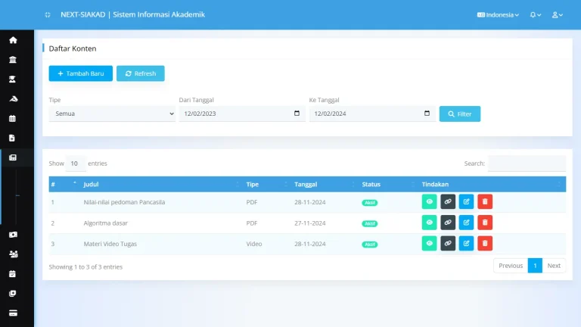Open the Home icon in sidebar
Viewport: 581px width, 327px height.
tap(13, 40)
